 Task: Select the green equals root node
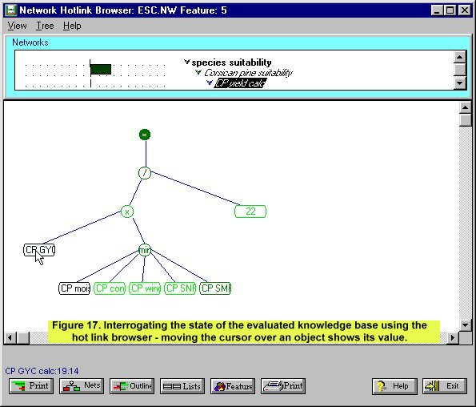pyautogui.click(x=145, y=135)
